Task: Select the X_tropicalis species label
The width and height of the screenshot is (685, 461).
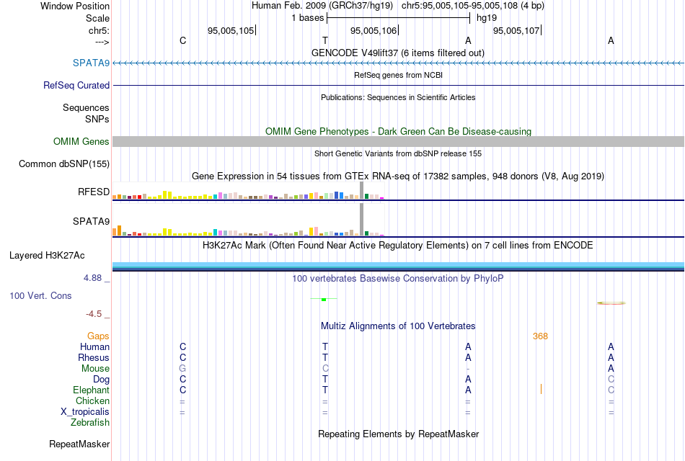Action: 85,412
